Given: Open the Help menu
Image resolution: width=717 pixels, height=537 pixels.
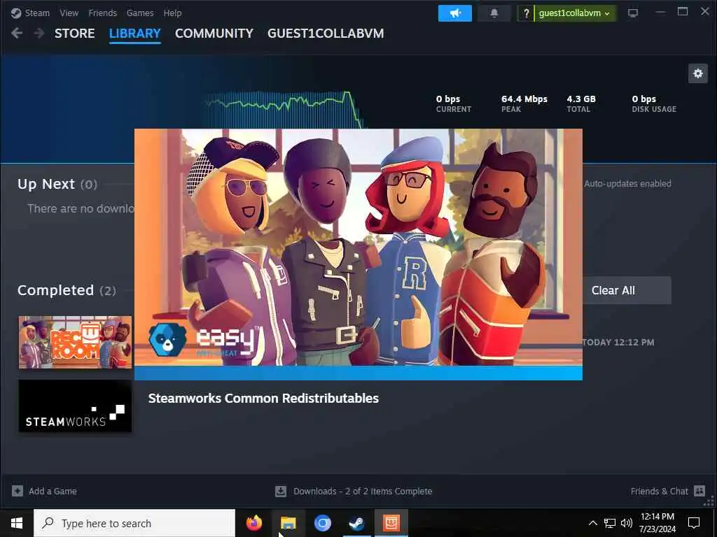Looking at the screenshot, I should [x=172, y=13].
